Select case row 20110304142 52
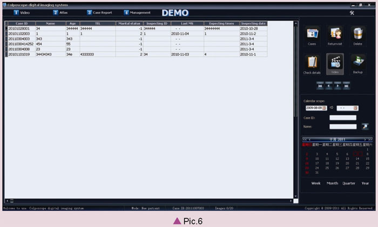 [x=136, y=44]
